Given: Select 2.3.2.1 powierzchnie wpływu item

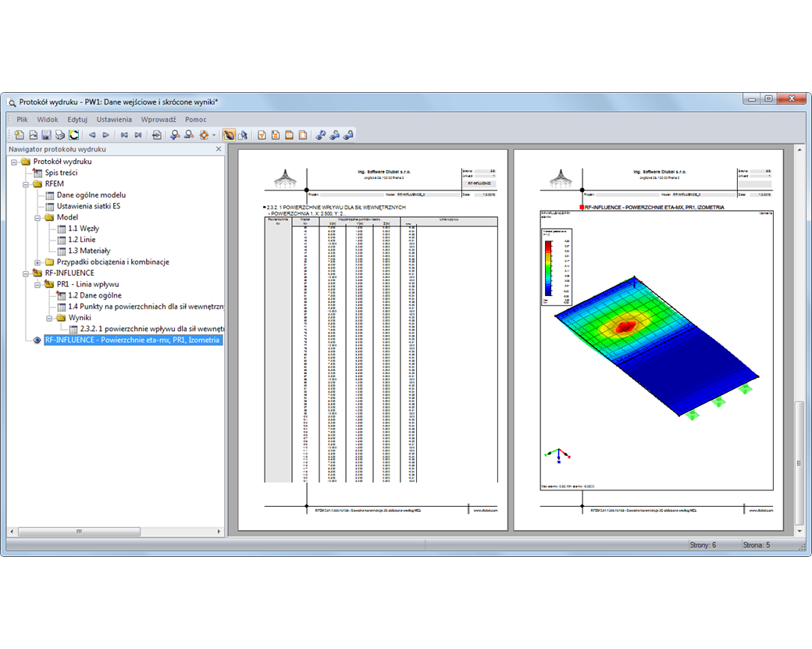Looking at the screenshot, I should [151, 329].
